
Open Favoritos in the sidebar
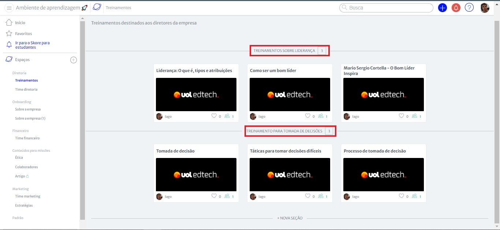click(x=23, y=34)
